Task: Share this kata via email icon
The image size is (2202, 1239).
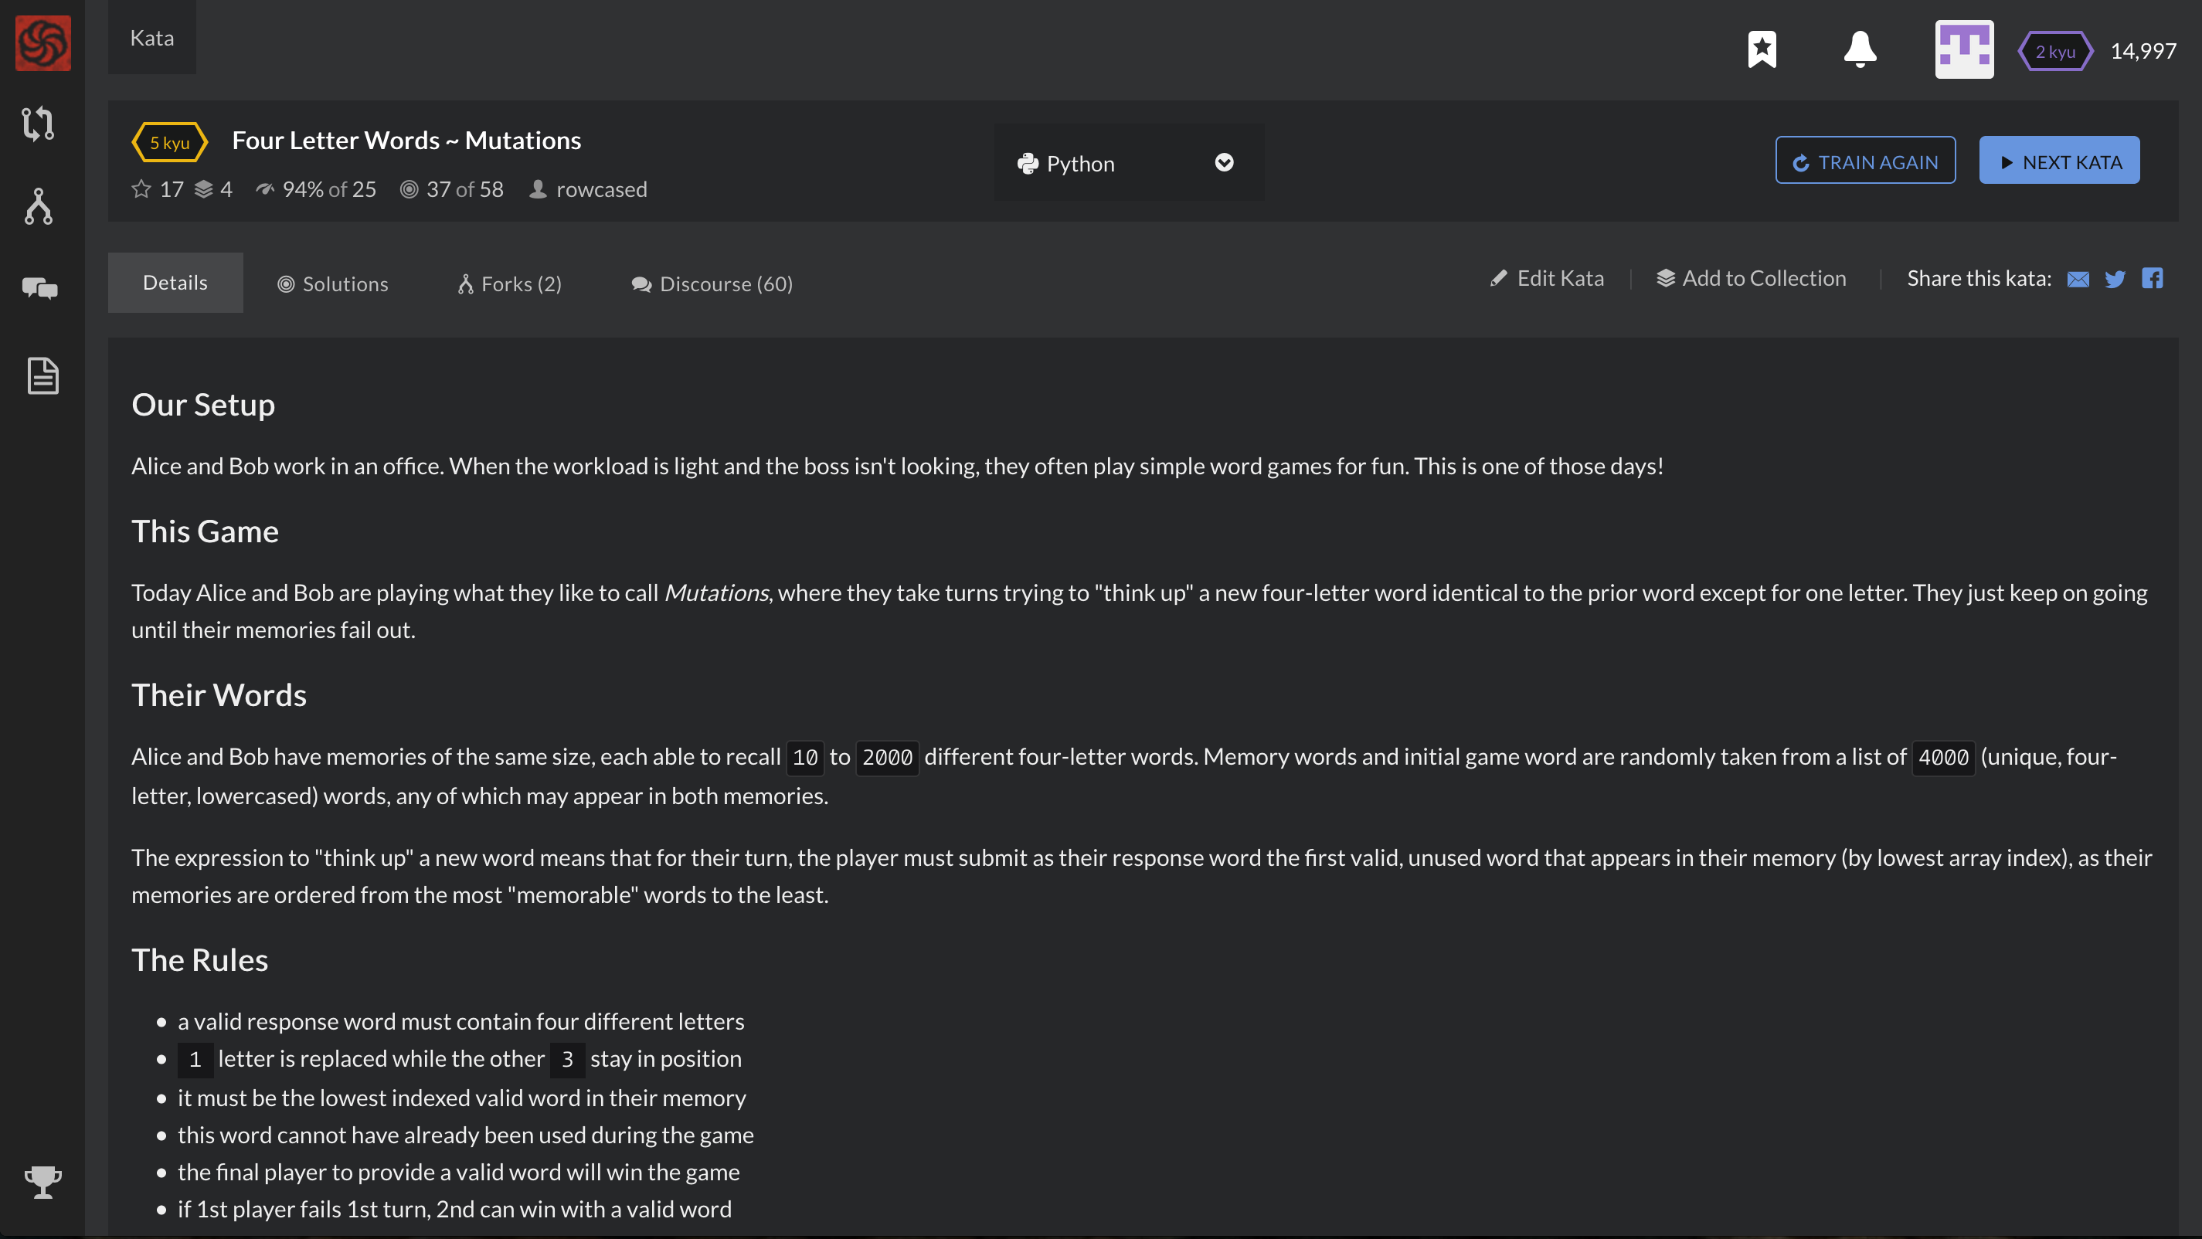Action: tap(2077, 280)
